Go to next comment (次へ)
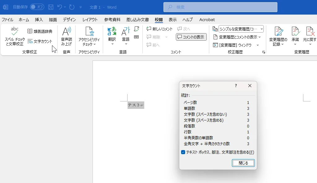This screenshot has width=317, height=183. point(184,29)
